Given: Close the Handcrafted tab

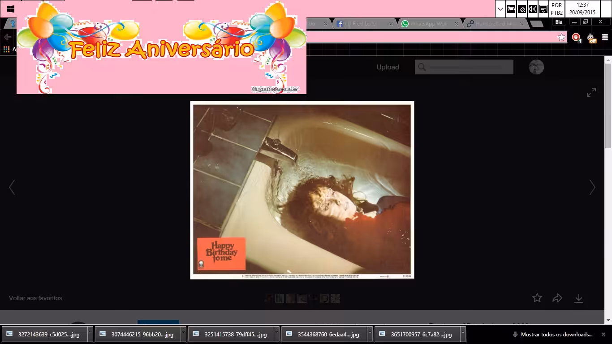Looking at the screenshot, I should 521,24.
